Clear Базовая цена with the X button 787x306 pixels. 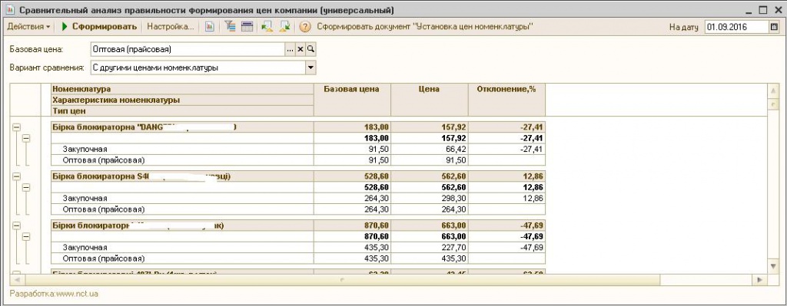pos(301,49)
